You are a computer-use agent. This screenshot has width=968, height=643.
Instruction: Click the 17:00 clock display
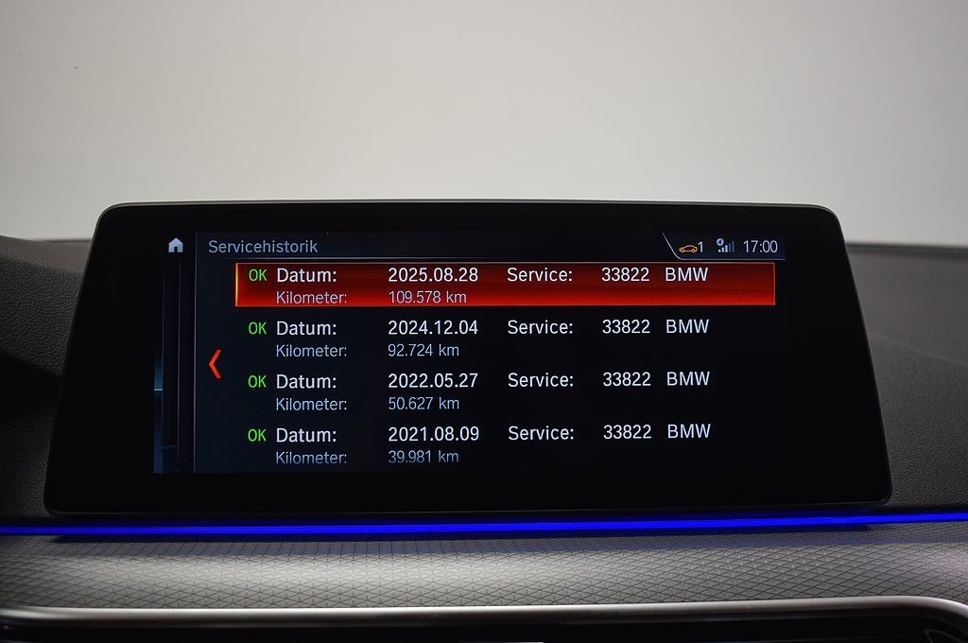760,246
